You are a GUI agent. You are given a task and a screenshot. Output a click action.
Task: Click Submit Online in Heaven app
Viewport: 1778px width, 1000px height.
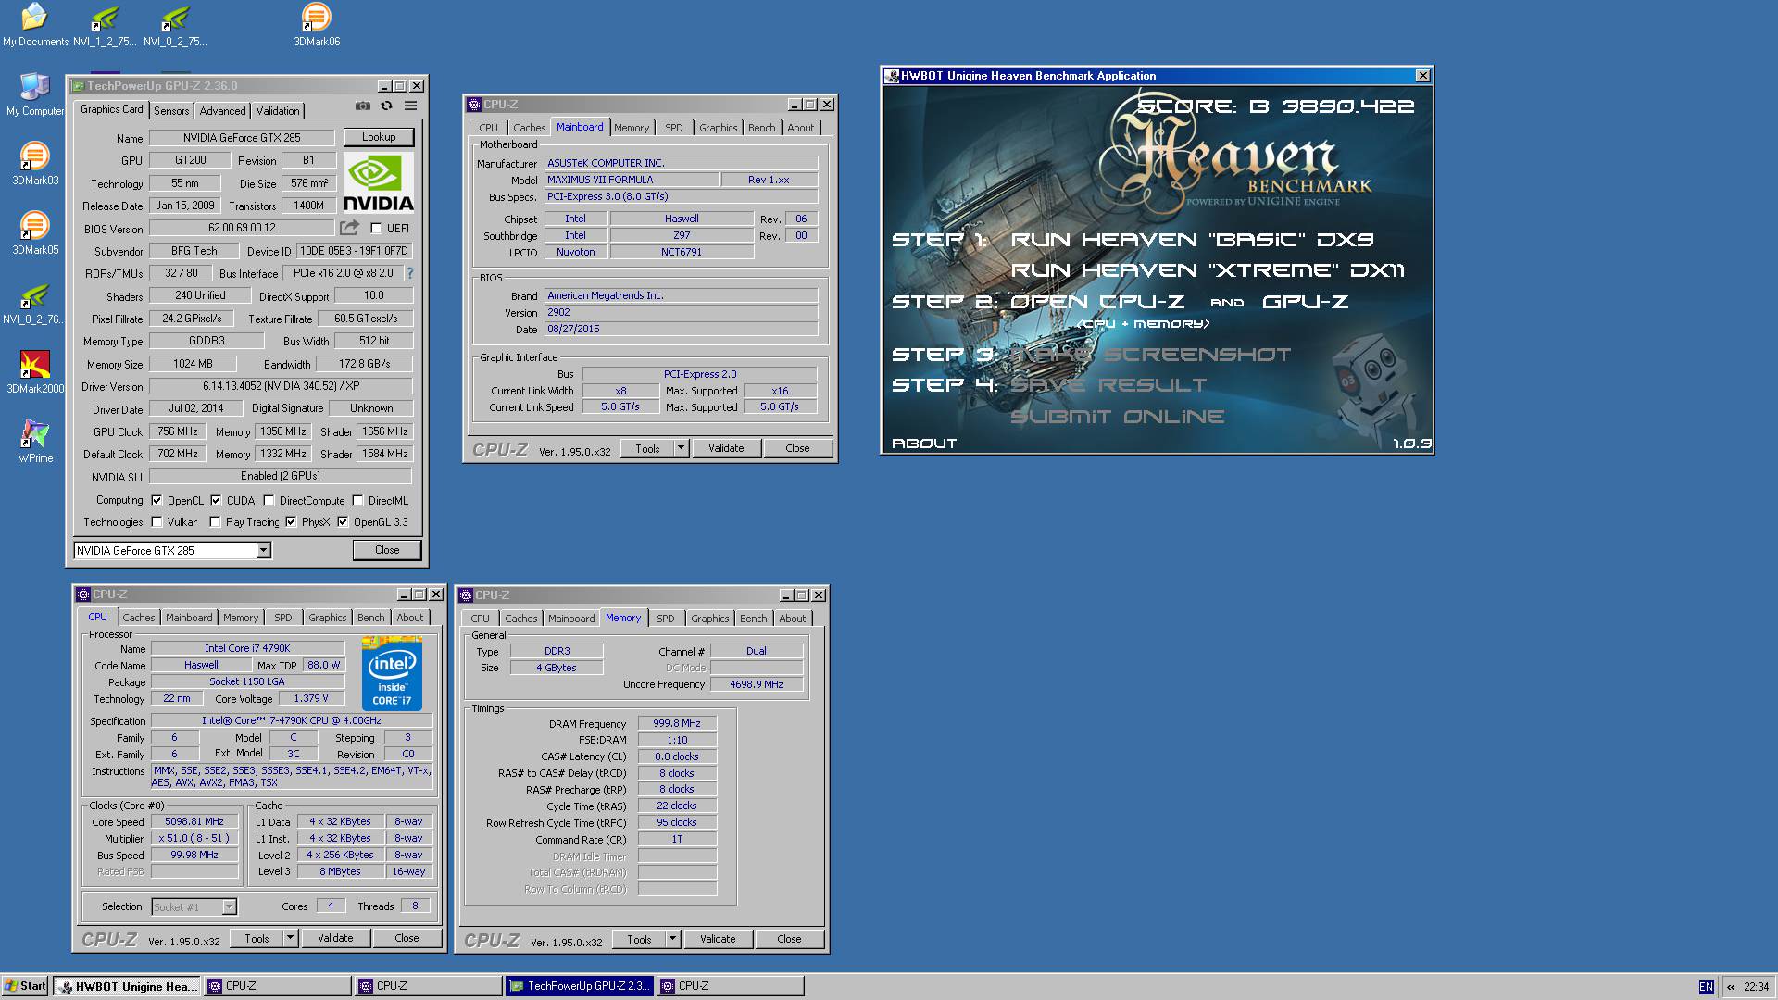tap(1117, 417)
